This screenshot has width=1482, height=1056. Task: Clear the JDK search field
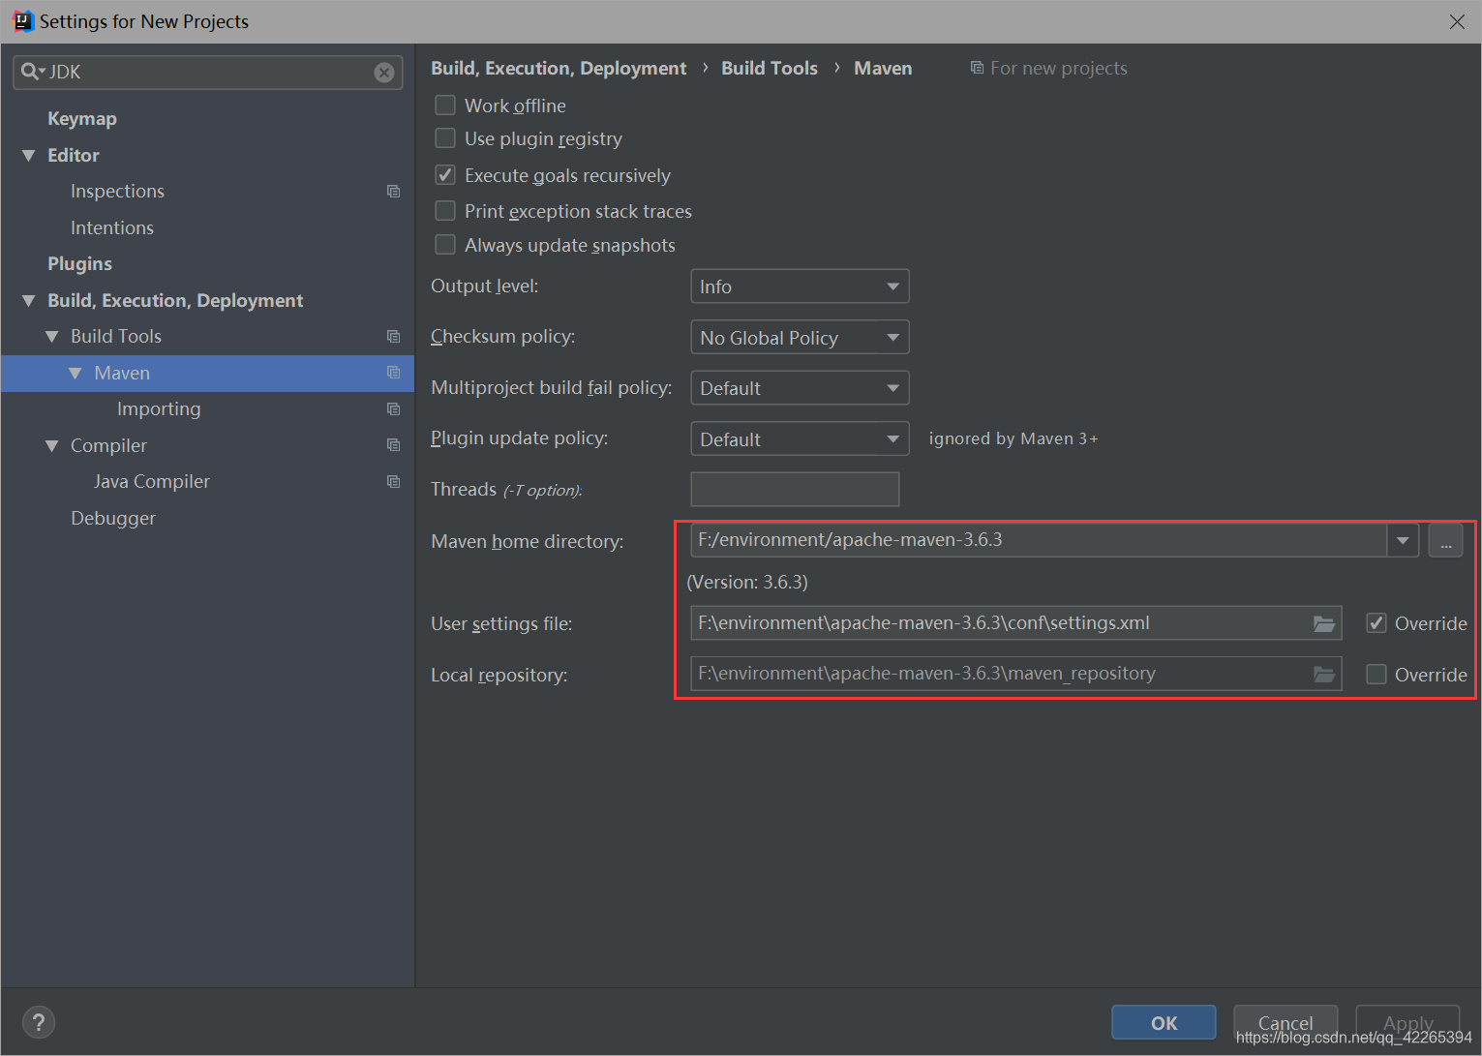tap(384, 73)
